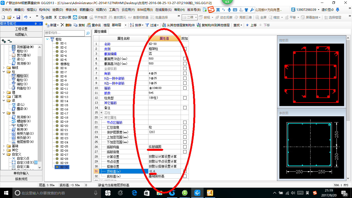Open Microsoft Edge from taskbar
Viewport: 352px width, 198px height.
pos(134,193)
